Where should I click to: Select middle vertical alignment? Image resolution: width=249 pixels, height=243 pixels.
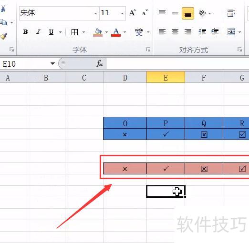point(175,13)
